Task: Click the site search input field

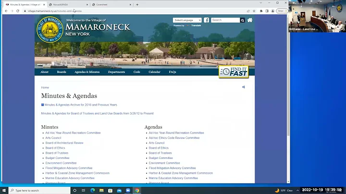Action: coord(225,20)
